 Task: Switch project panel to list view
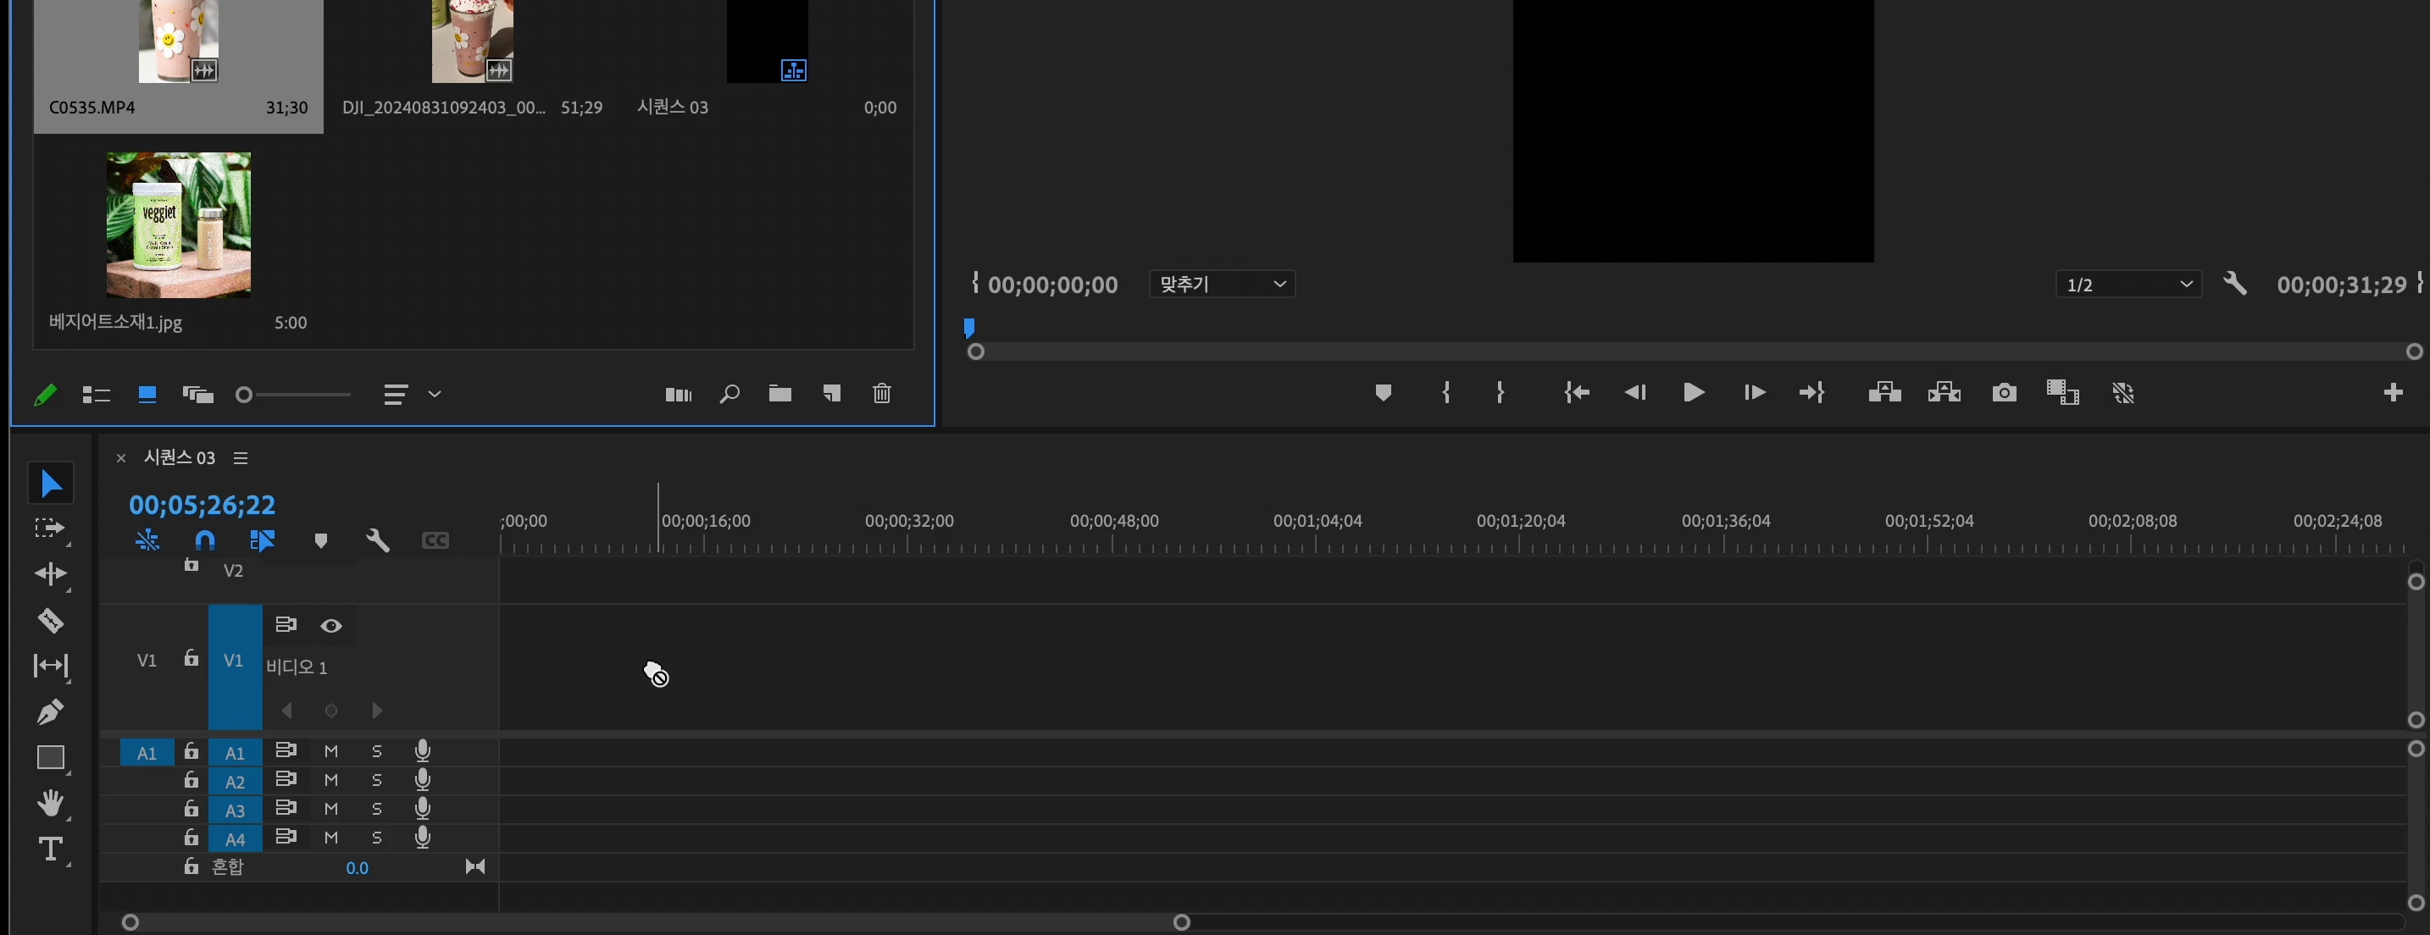(97, 395)
